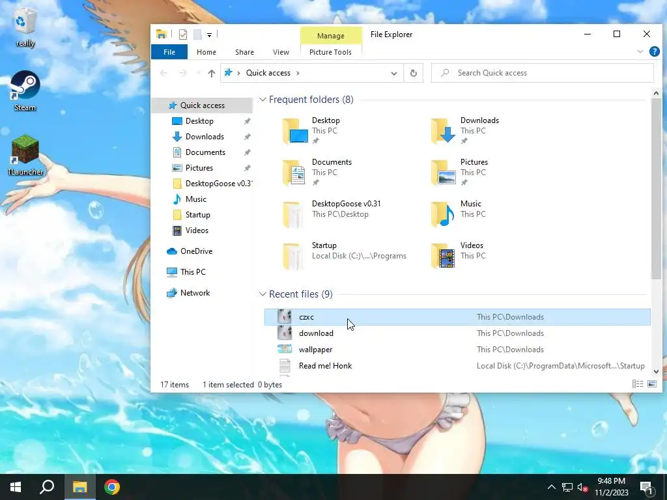Select the czxc recent file
This screenshot has width=667, height=500.
pyautogui.click(x=457, y=317)
